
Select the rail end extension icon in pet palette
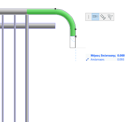pyautogui.click(x=95, y=17)
